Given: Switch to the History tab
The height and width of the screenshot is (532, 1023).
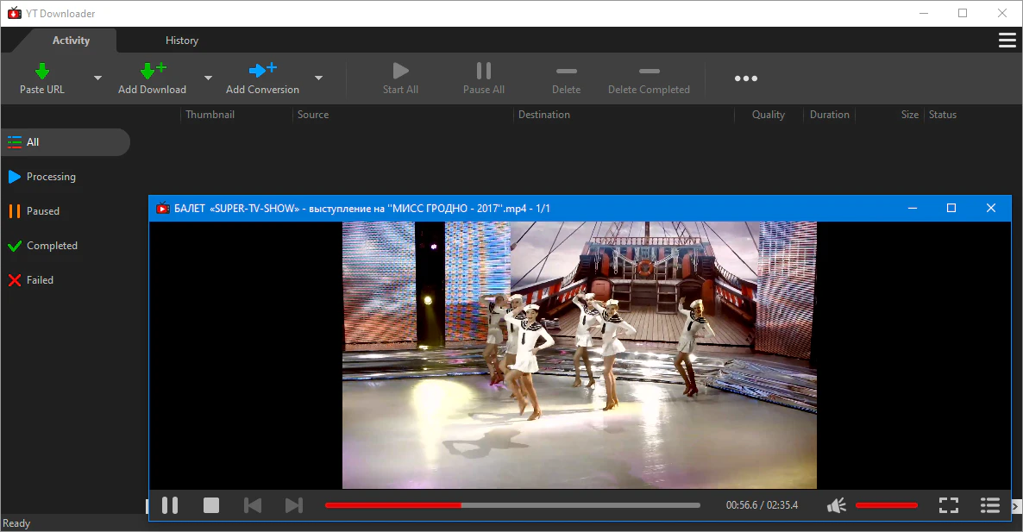Looking at the screenshot, I should pos(182,41).
